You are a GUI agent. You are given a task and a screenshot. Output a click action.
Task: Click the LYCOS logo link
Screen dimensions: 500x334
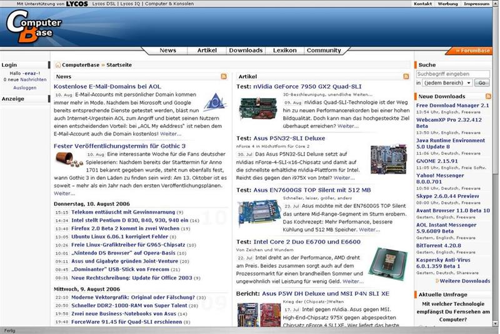(x=77, y=4)
